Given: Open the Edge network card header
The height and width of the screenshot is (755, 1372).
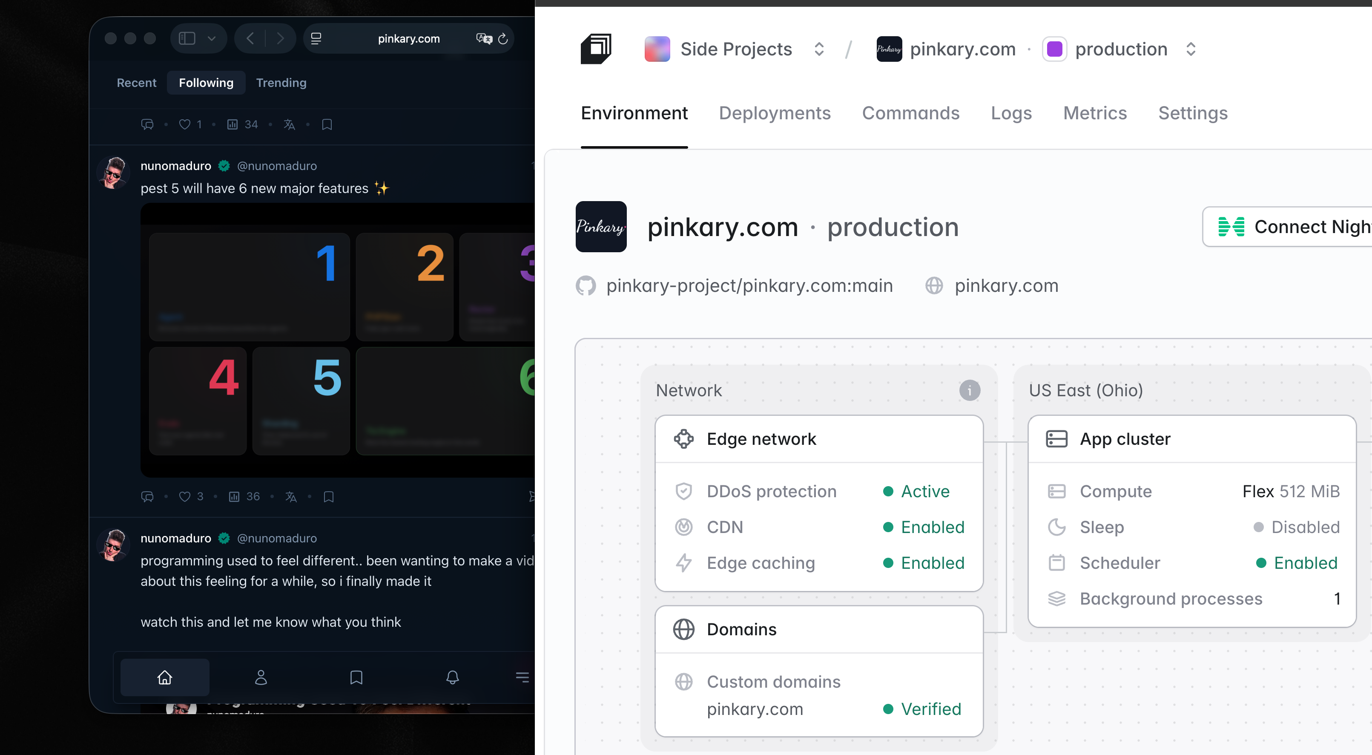Looking at the screenshot, I should point(818,439).
